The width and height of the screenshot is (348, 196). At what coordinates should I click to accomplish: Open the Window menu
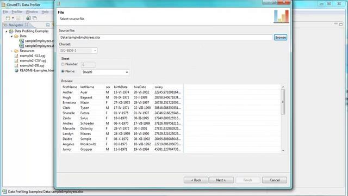click(x=32, y=12)
